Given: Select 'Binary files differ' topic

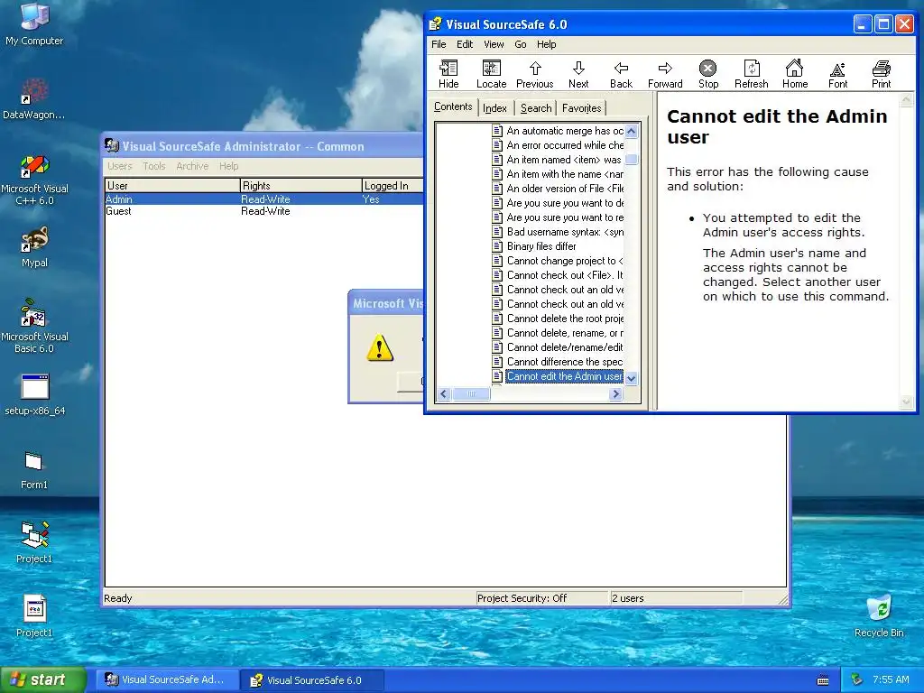Looking at the screenshot, I should [534, 246].
